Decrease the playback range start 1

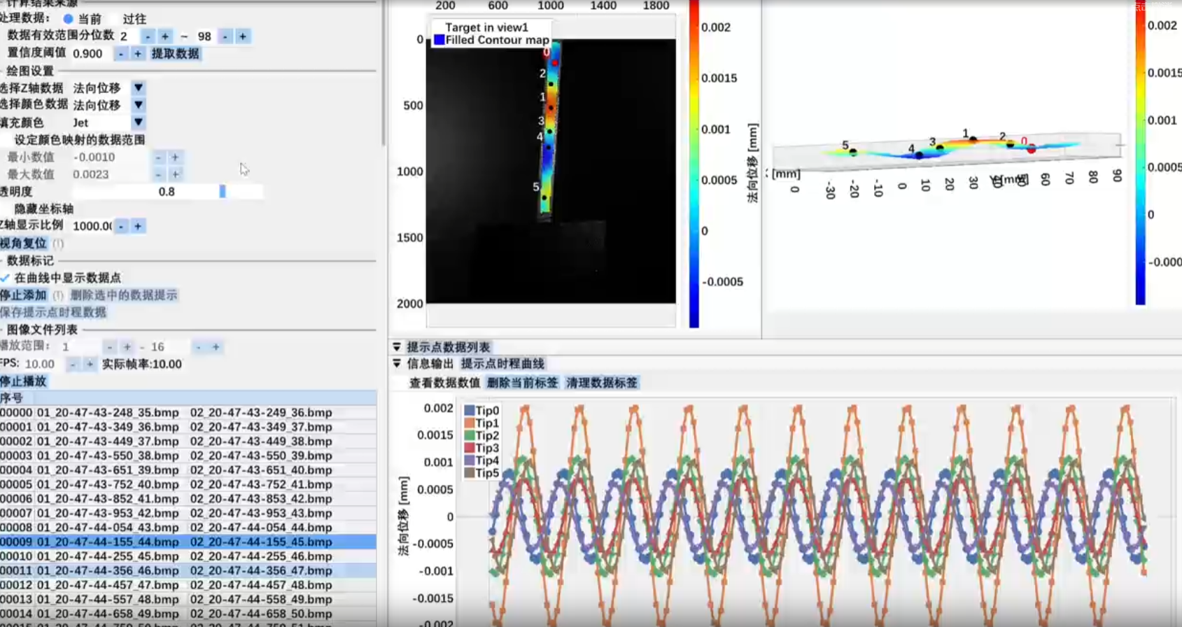(110, 347)
